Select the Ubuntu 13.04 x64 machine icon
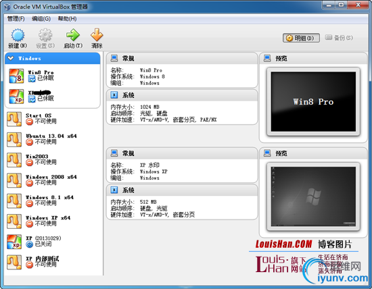This screenshot has height=289, width=372. click(14, 140)
